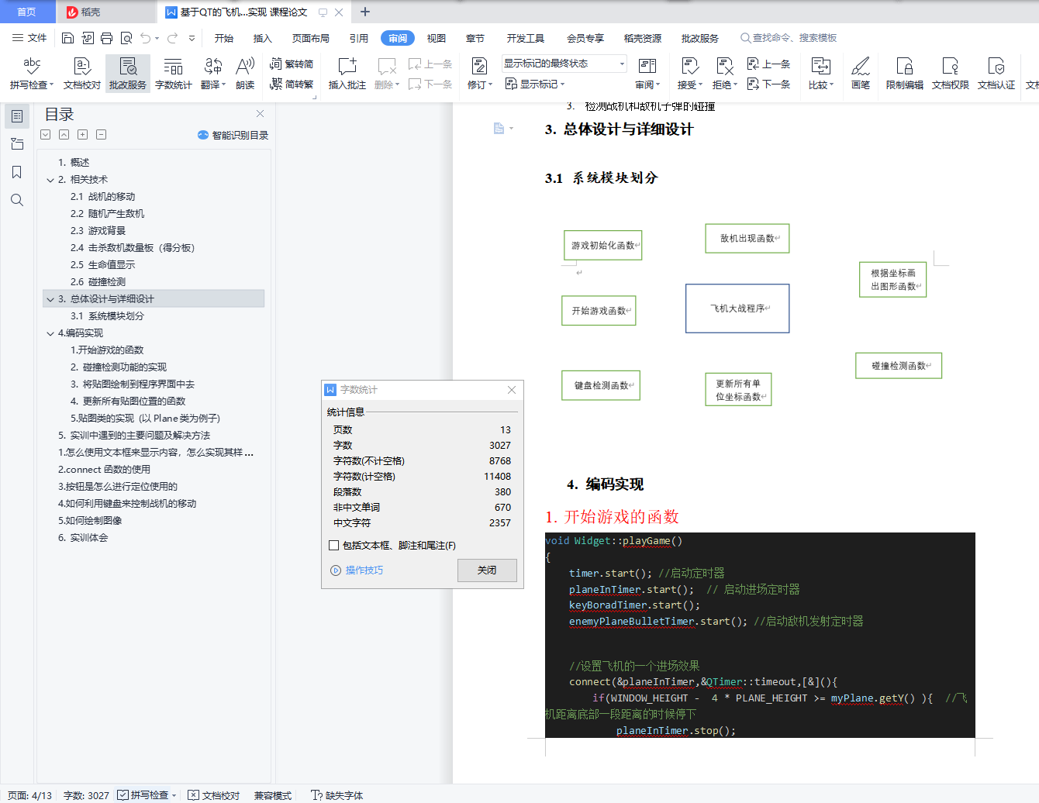The width and height of the screenshot is (1039, 803).
Task: Open the search icon in left sidebar
Action: [x=17, y=200]
